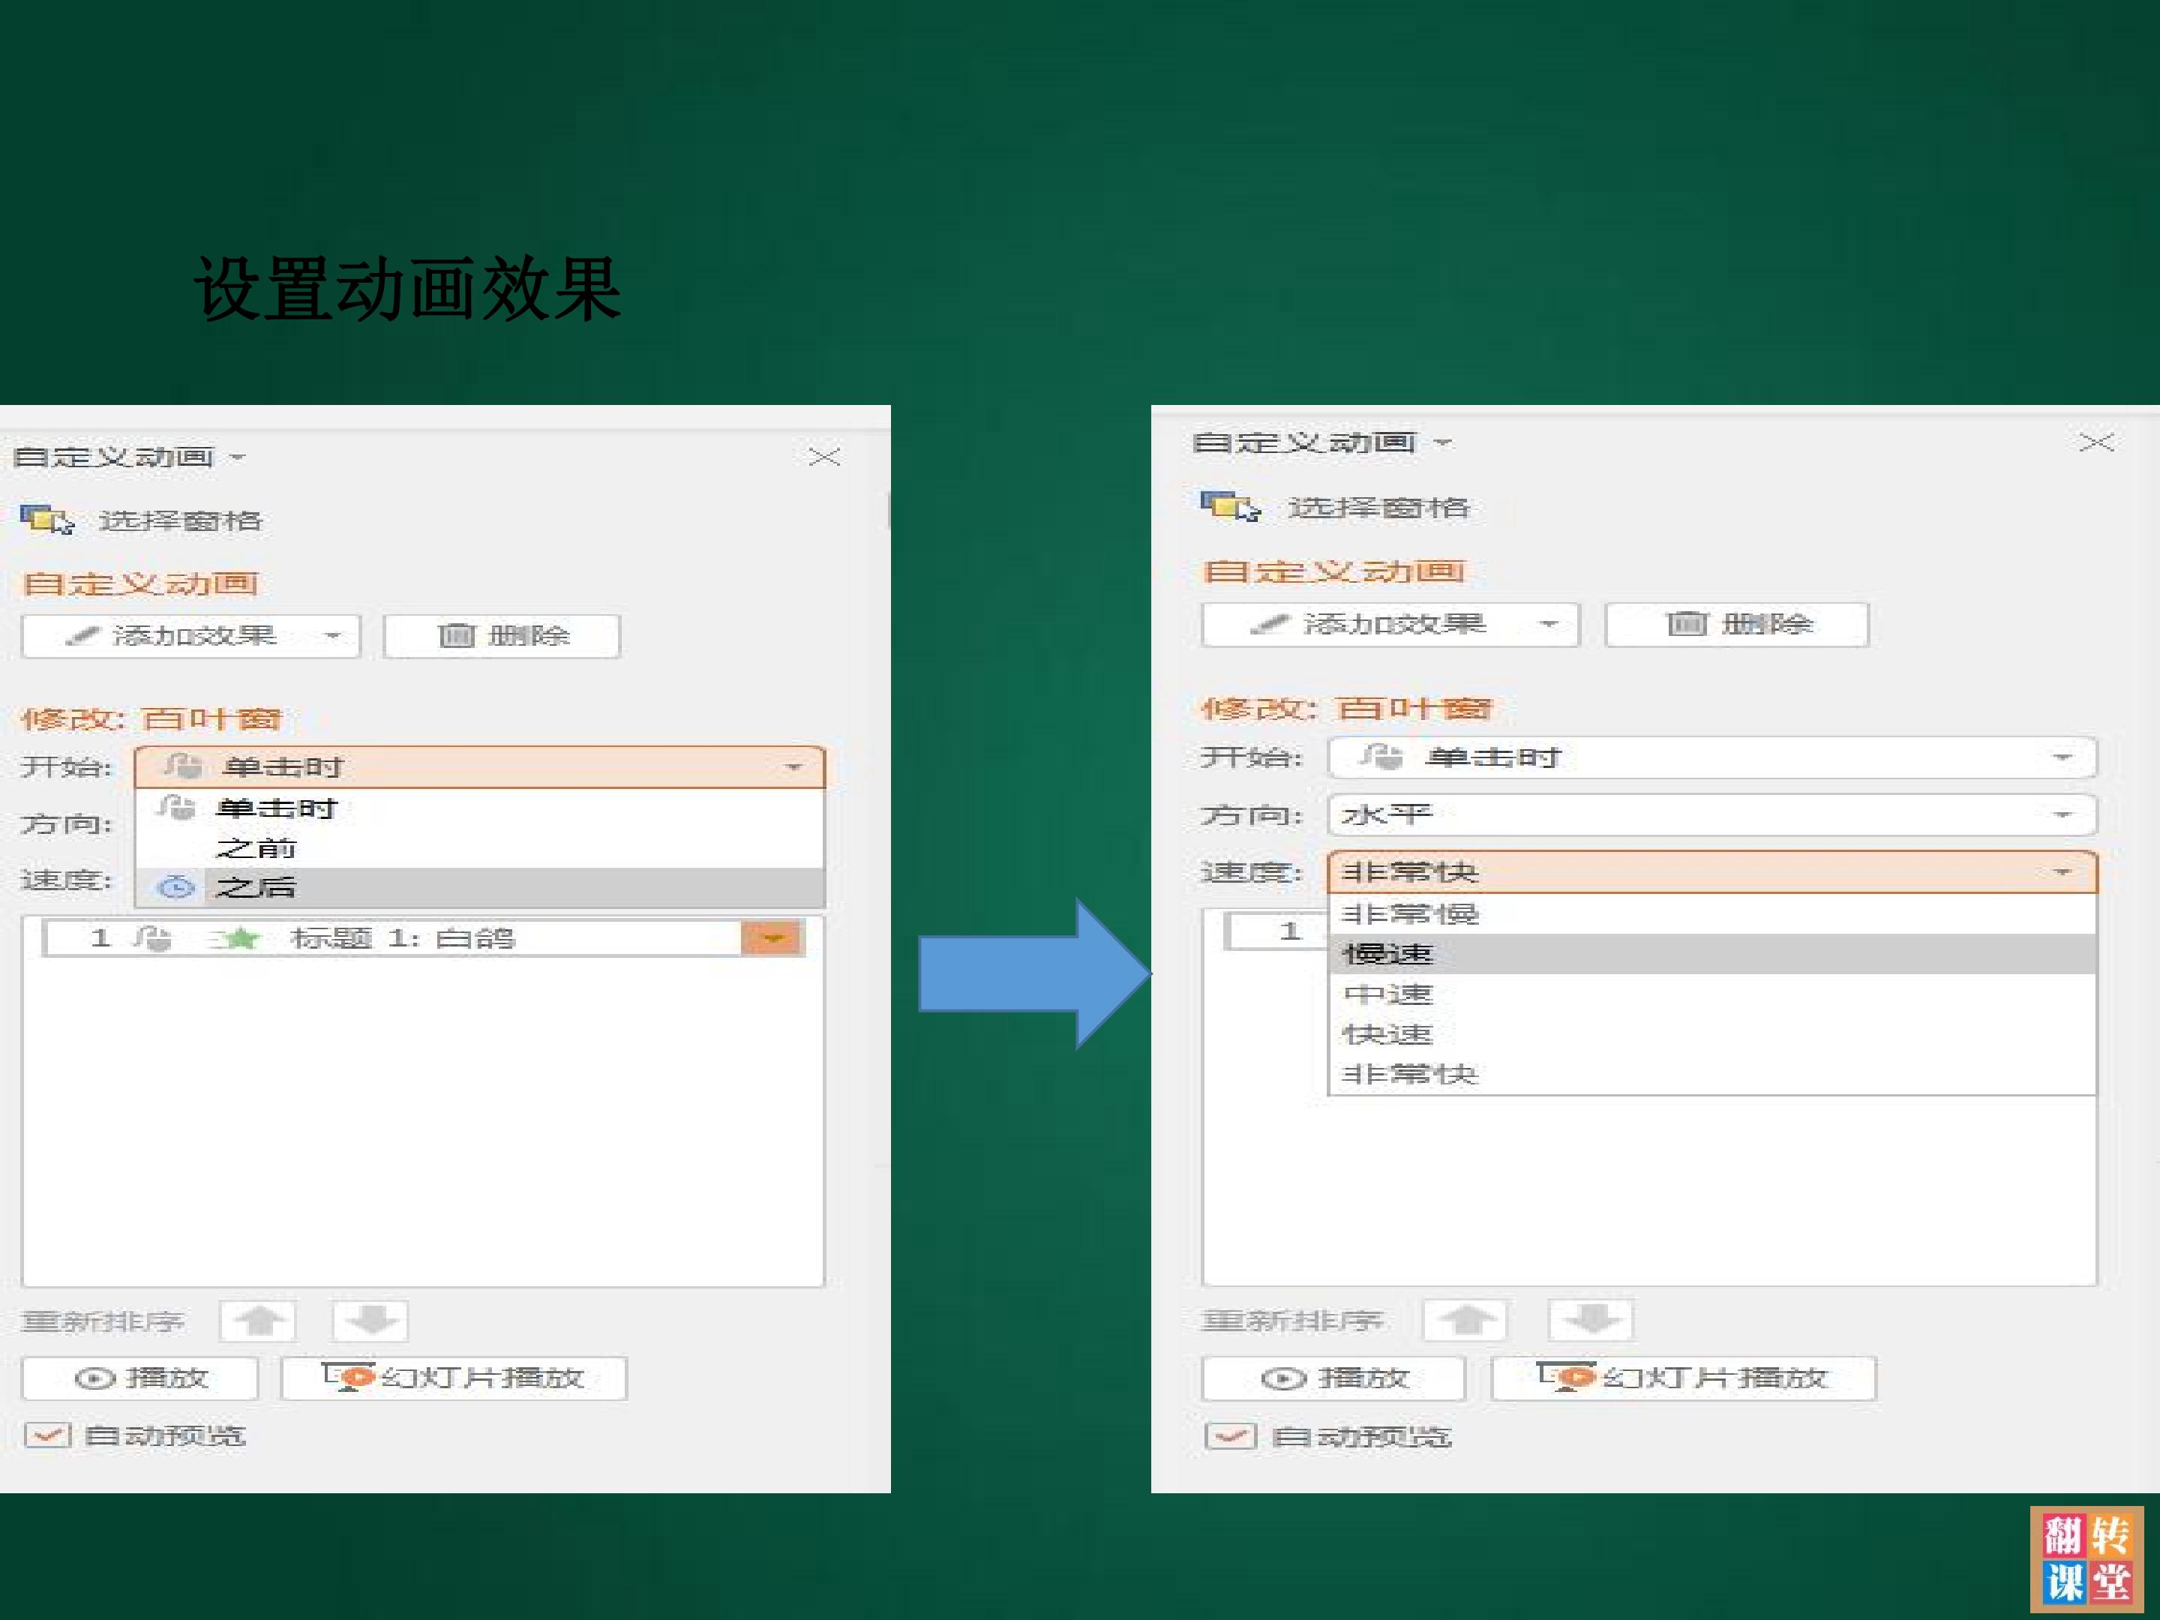Move item up in right reorder controls
Screen dimensions: 2160x1620
click(x=1465, y=1320)
